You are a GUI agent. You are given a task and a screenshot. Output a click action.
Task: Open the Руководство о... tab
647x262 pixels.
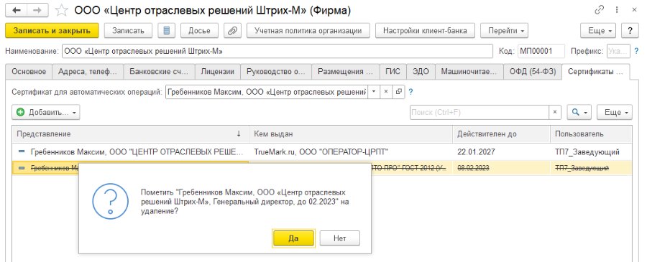[x=275, y=71]
